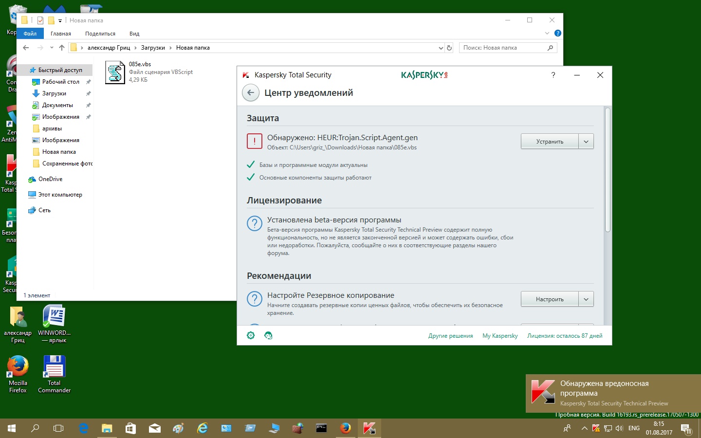Go back in Kaspersky Notification Center

251,93
